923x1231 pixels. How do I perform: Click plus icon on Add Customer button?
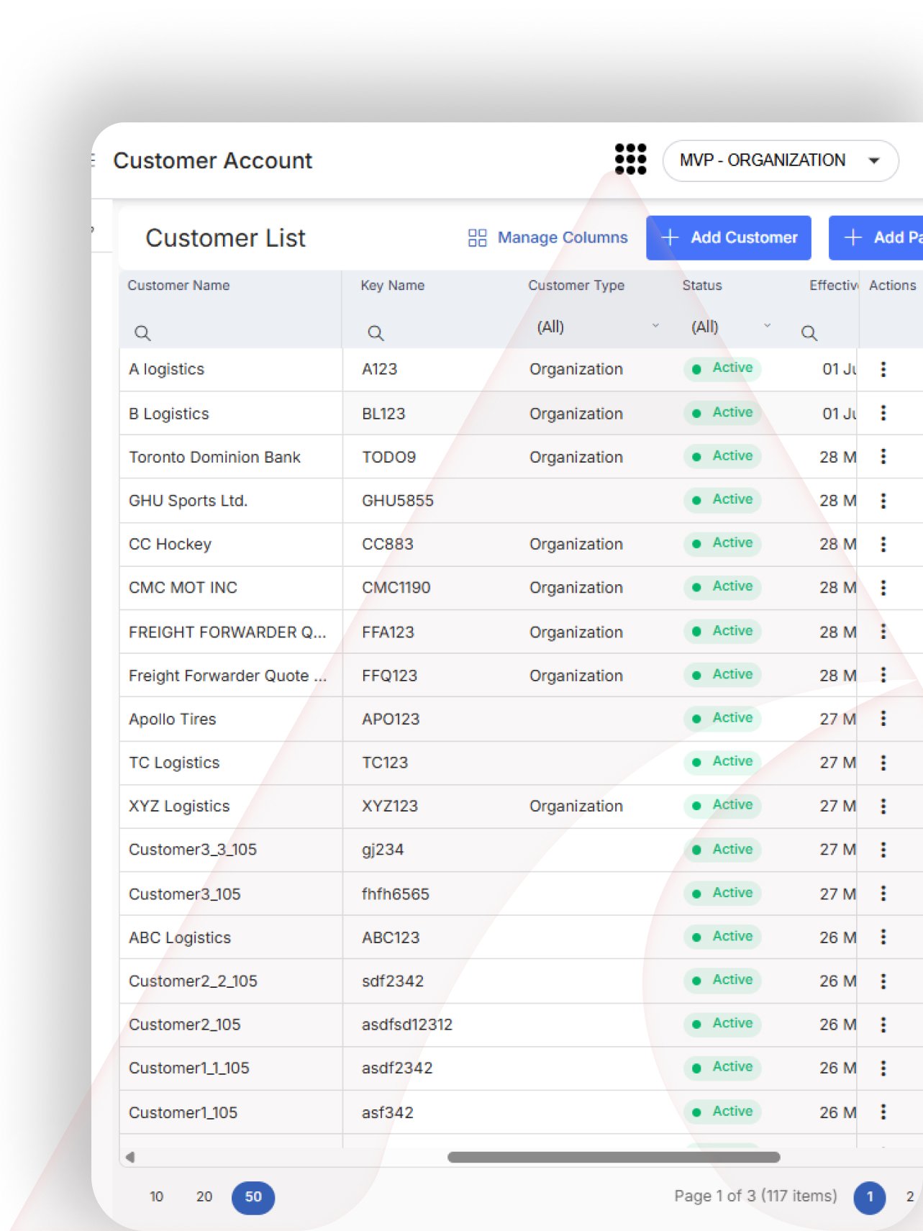point(670,237)
